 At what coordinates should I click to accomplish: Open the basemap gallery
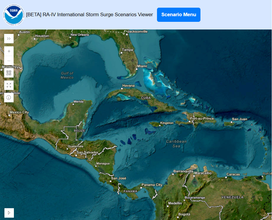point(9,73)
